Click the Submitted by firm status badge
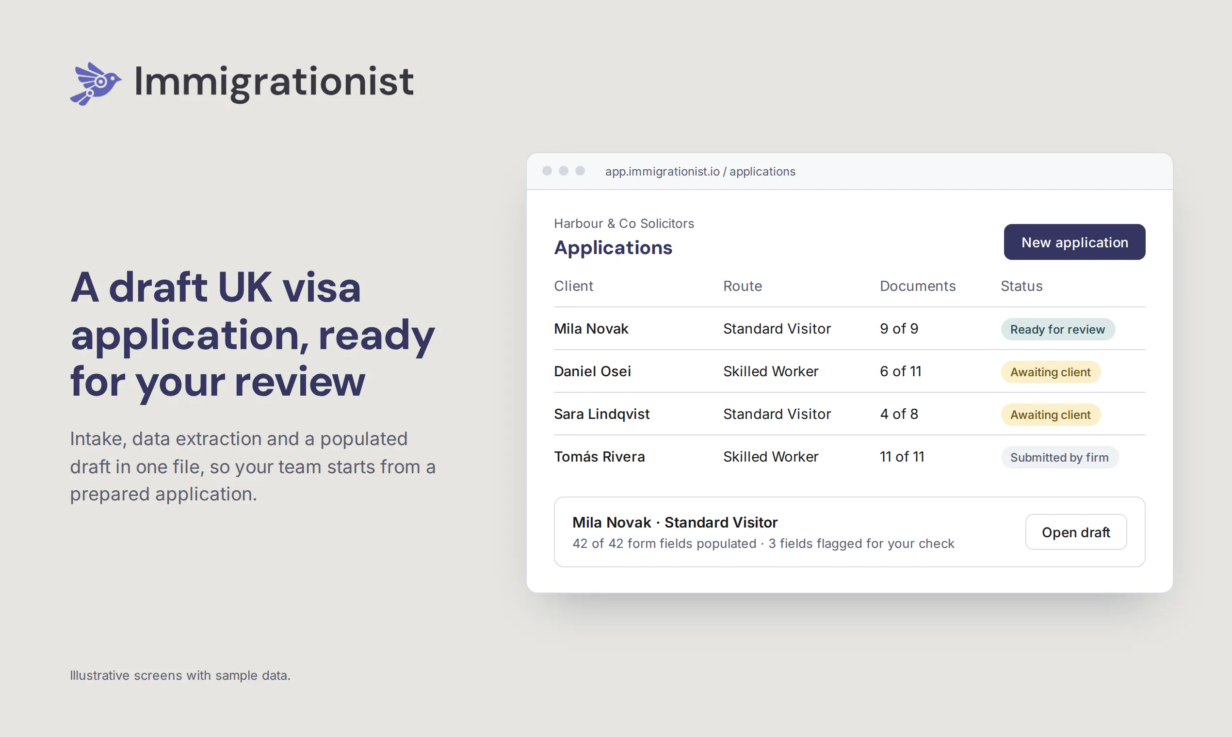 pyautogui.click(x=1059, y=457)
